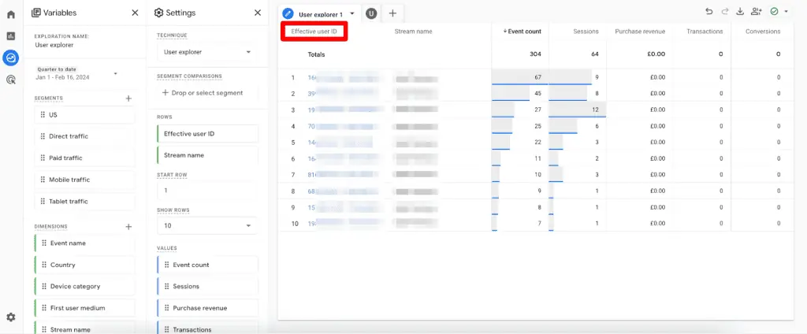
Task: Select the Direct traffic segment
Action: pyautogui.click(x=85, y=136)
